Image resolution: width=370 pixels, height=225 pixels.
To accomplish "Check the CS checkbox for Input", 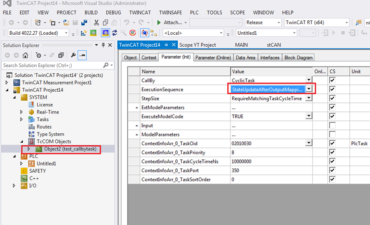I will pos(332,125).
